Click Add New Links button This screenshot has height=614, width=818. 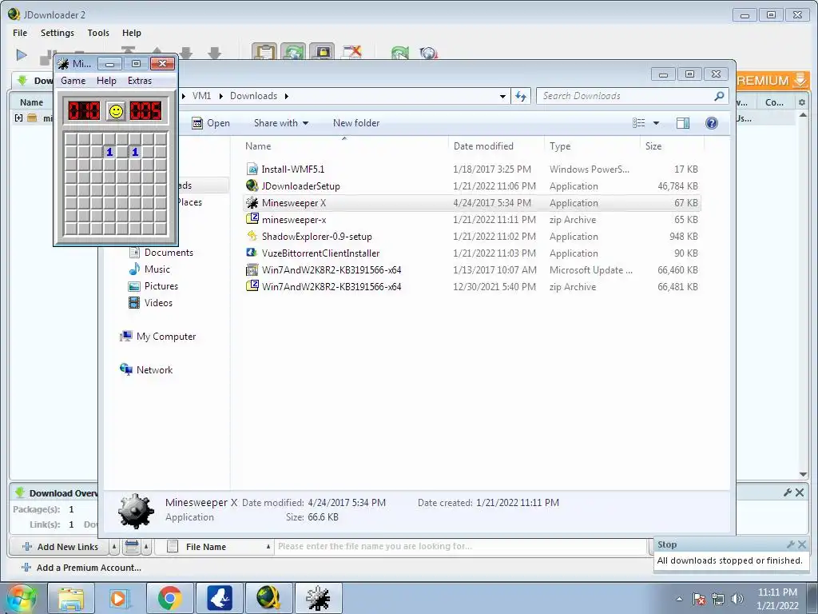(60, 547)
